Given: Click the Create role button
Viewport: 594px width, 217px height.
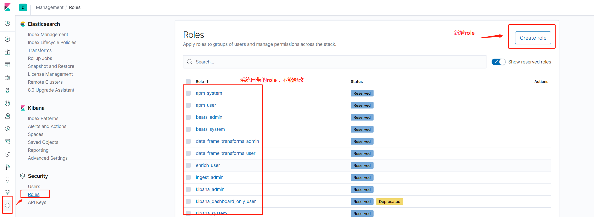Looking at the screenshot, I should click(533, 38).
